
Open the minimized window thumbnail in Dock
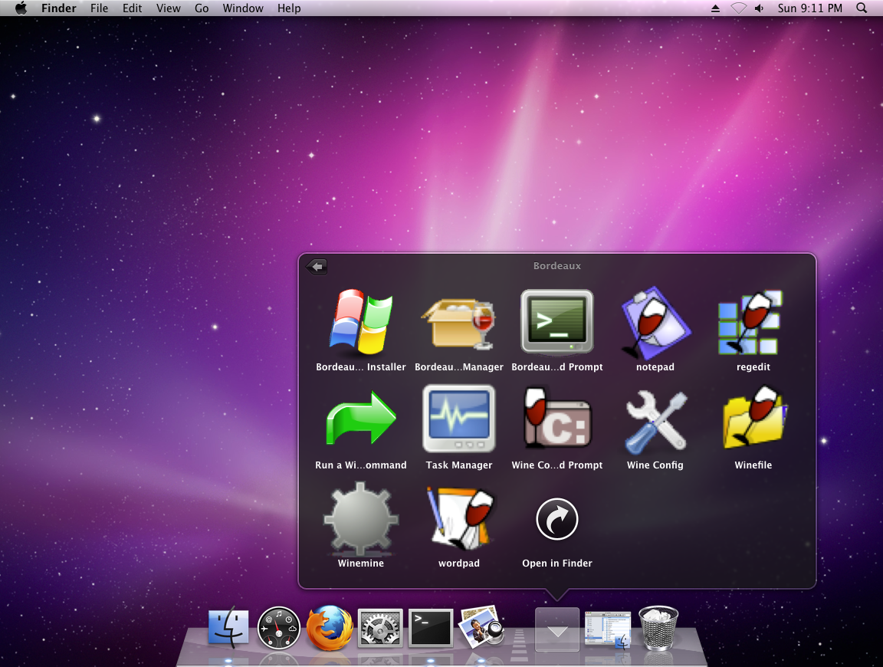click(608, 630)
